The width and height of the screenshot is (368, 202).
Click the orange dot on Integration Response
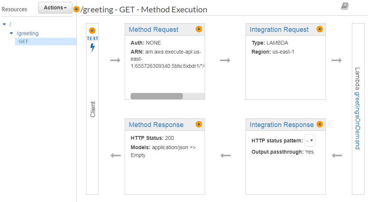point(320,124)
